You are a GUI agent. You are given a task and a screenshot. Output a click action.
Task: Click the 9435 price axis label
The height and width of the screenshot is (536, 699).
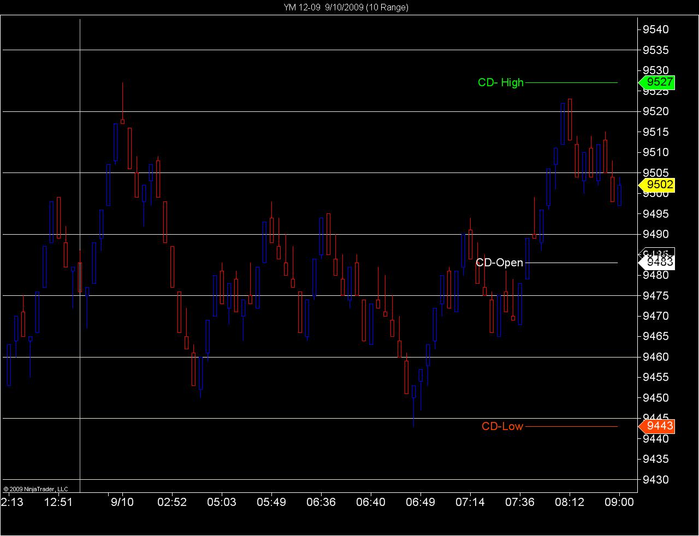(656, 459)
